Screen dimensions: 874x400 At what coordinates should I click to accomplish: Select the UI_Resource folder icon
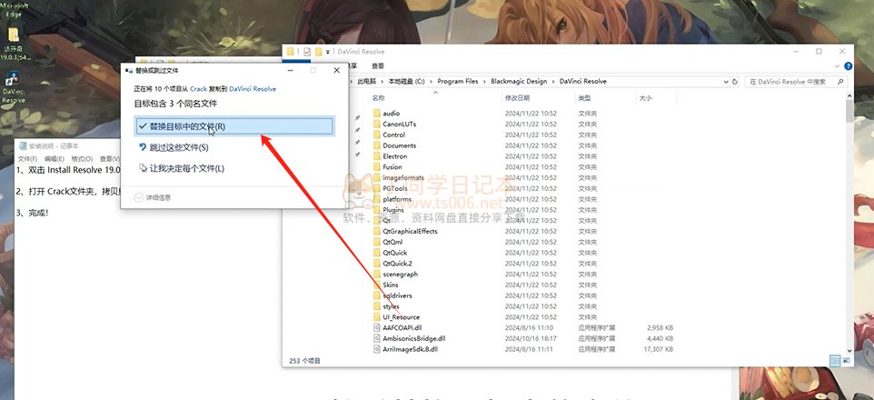pyautogui.click(x=377, y=317)
